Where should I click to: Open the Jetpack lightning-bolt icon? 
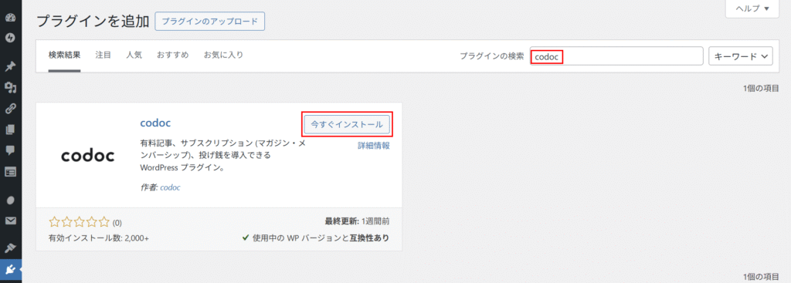tap(11, 38)
